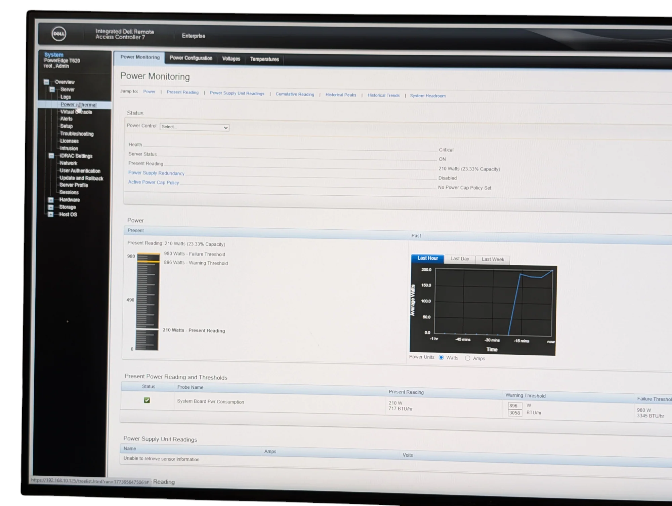Image resolution: width=672 pixels, height=506 pixels.
Task: Open User Authentication in the tree
Action: click(80, 171)
